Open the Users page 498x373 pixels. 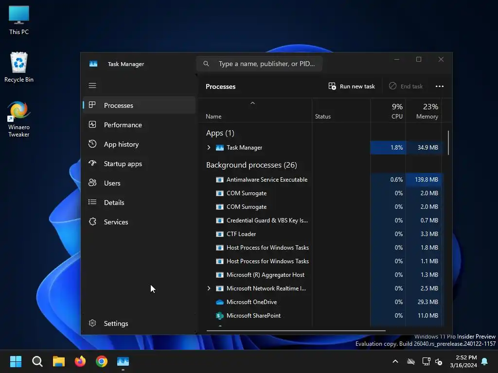click(x=139, y=183)
